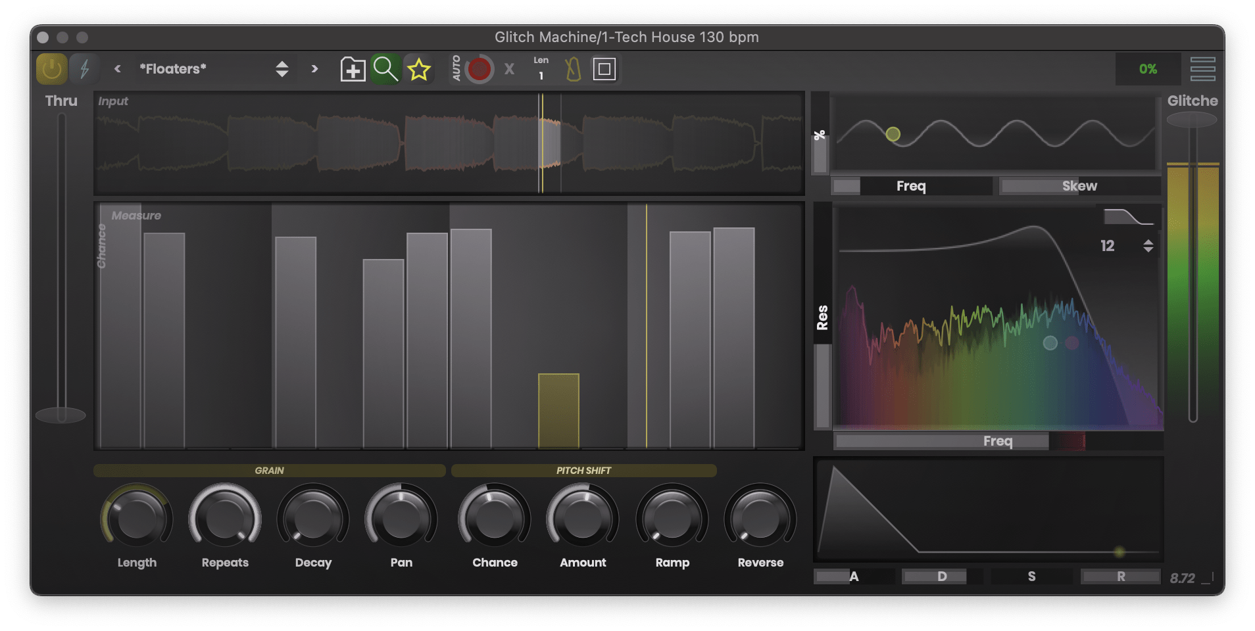Viewport: 1255px width, 631px height.
Task: Click the LFO Skew slider
Action: (1079, 186)
